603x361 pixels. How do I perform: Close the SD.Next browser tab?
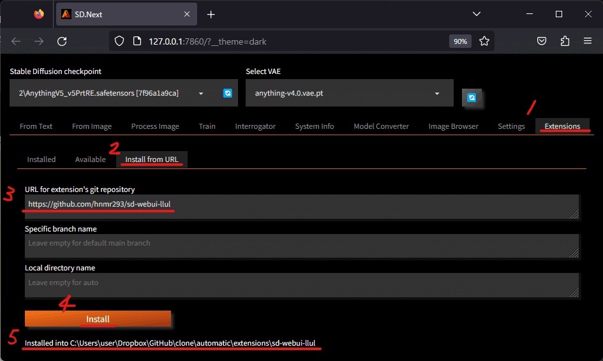pos(187,14)
